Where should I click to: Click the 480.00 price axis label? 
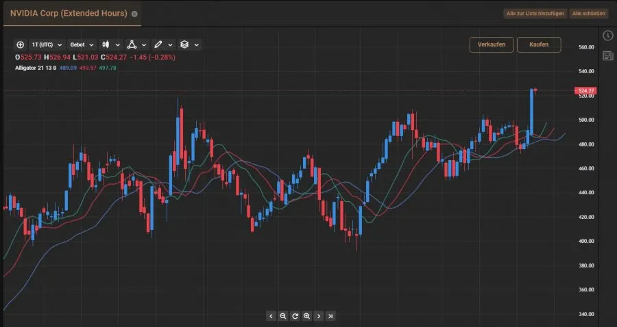586,144
